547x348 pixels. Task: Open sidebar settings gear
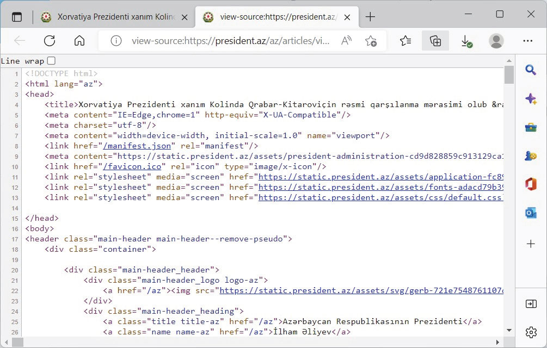[531, 332]
